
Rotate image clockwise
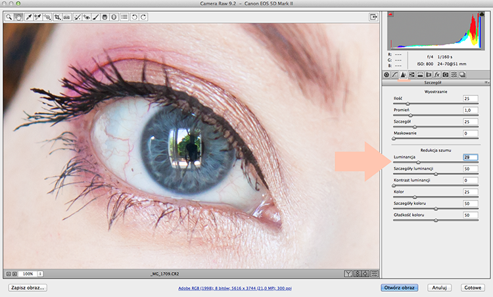tap(143, 17)
